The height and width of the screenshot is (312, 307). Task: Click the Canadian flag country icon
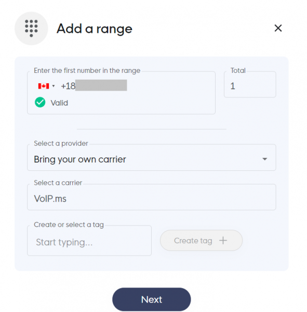[x=44, y=86]
